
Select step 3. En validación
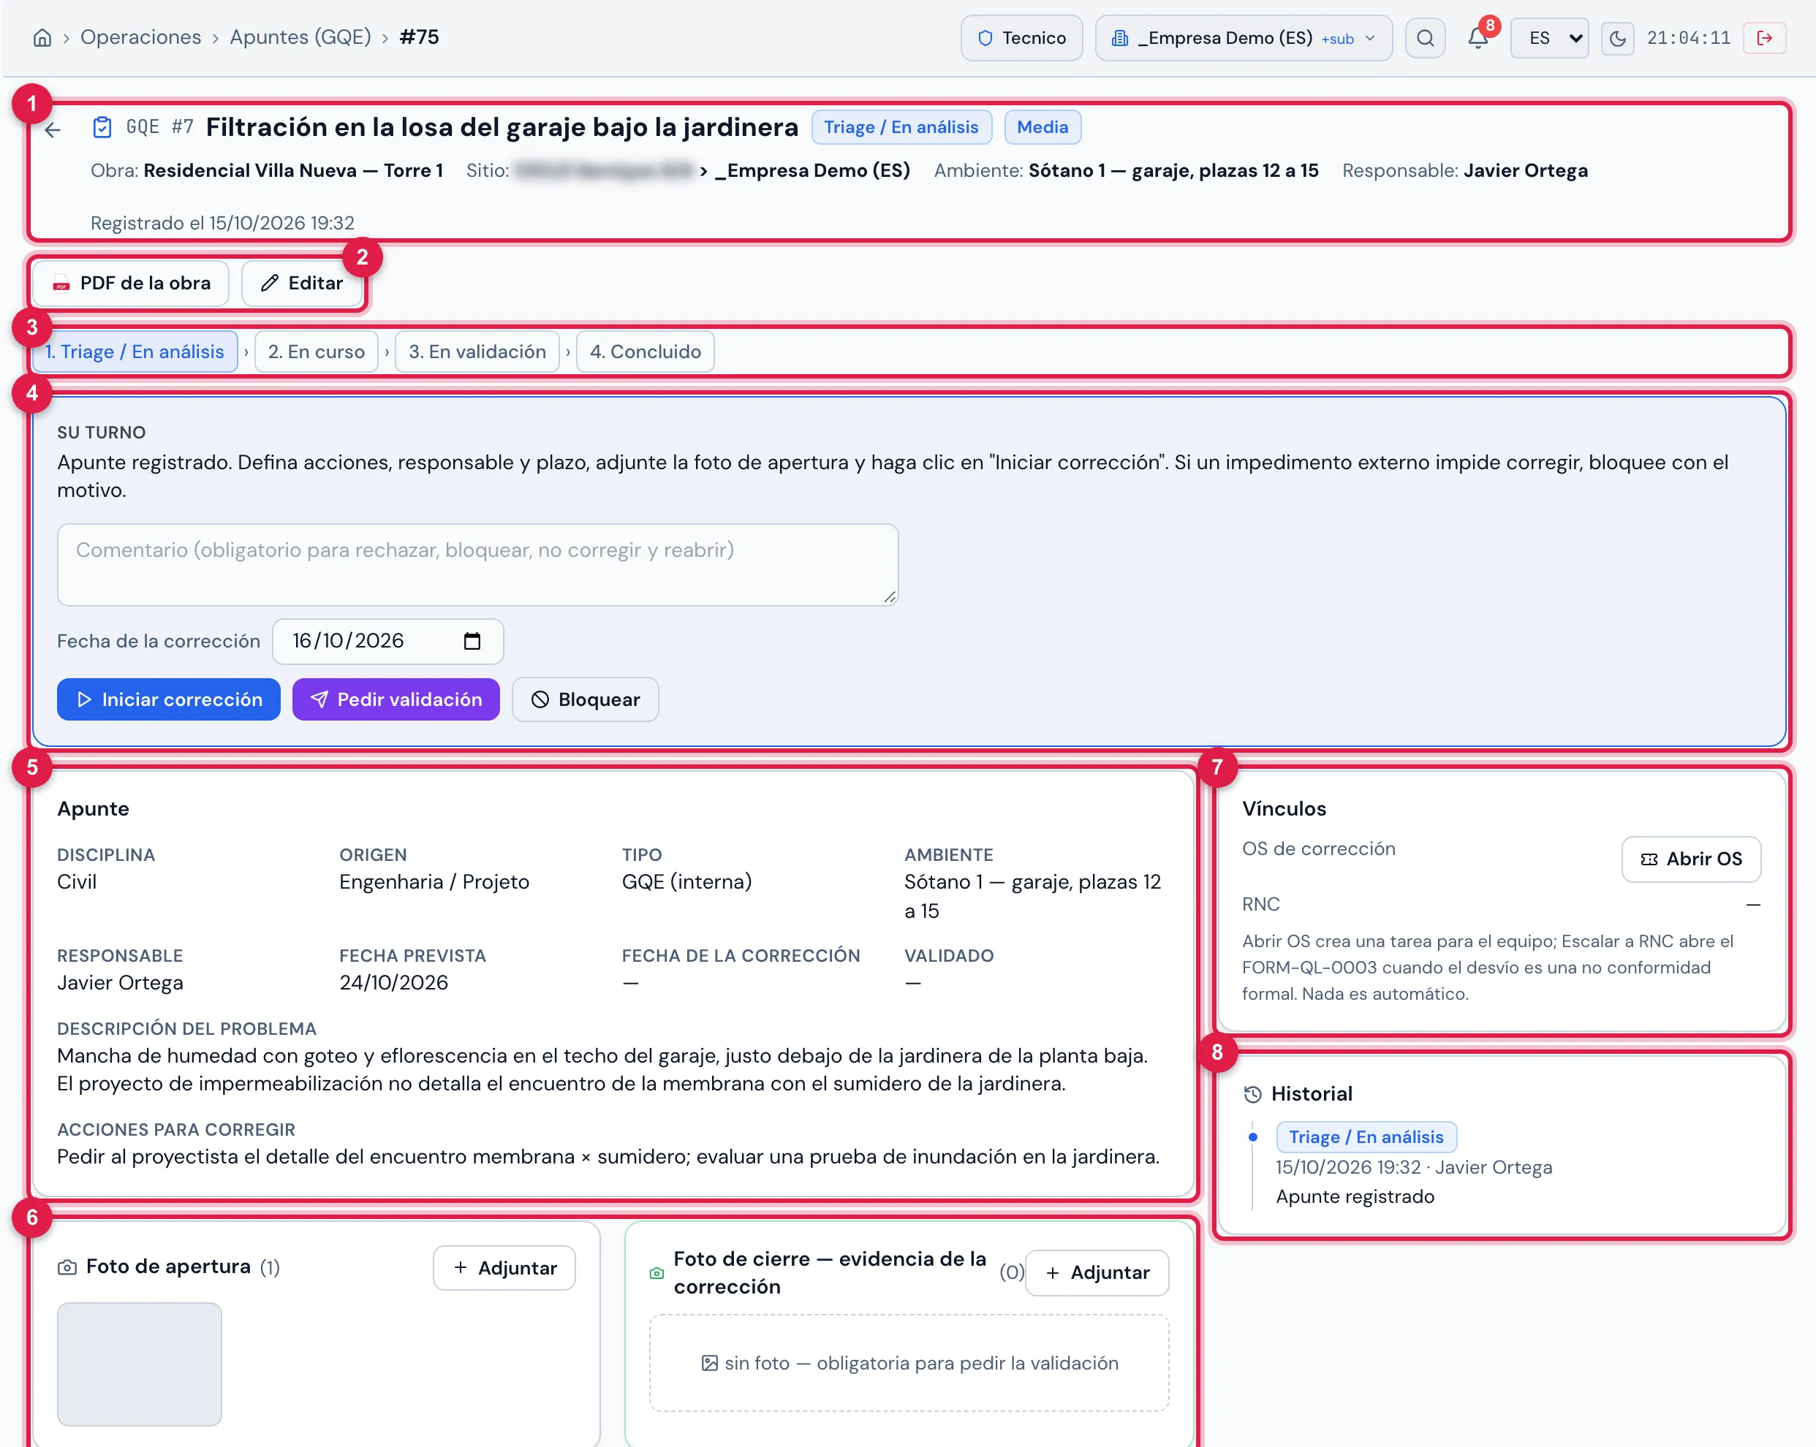tap(477, 352)
